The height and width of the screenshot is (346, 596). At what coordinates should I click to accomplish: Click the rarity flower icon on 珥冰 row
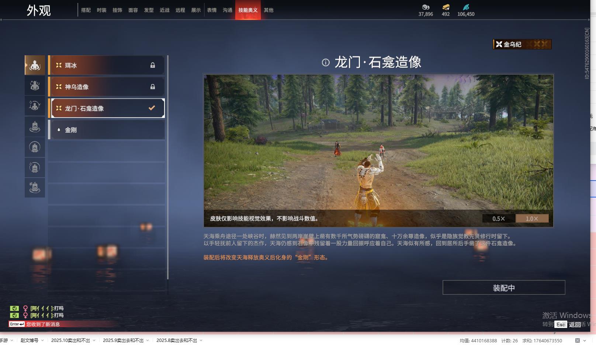coord(59,65)
